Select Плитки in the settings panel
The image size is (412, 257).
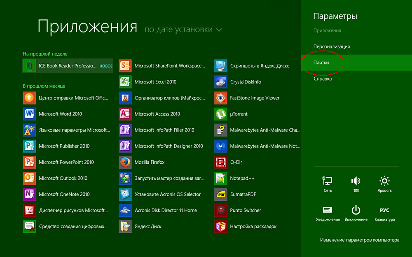click(356, 63)
